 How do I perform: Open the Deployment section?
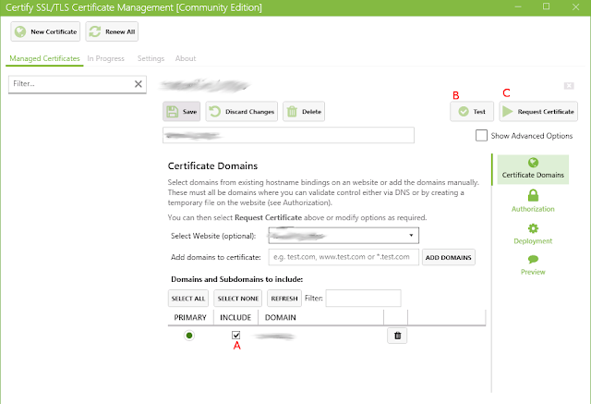tap(533, 234)
